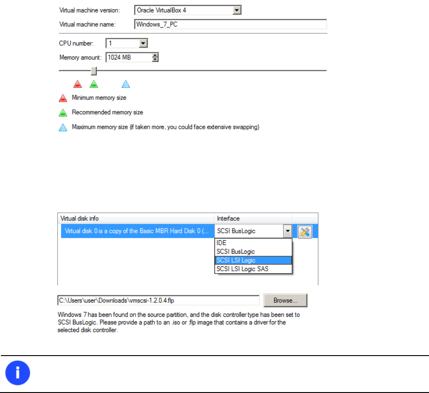The height and width of the screenshot is (393, 429).
Task: Click the Recommended memory size label
Action: [107, 112]
